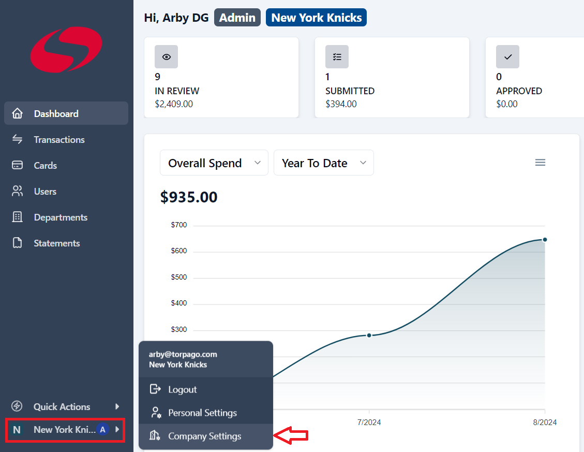This screenshot has width=584, height=452.
Task: Open Transactions in sidebar
Action: pos(66,139)
